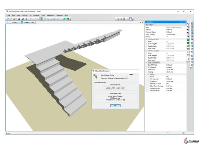Select the Priority to Riser value No
The image size is (199, 144).
coord(167,84)
